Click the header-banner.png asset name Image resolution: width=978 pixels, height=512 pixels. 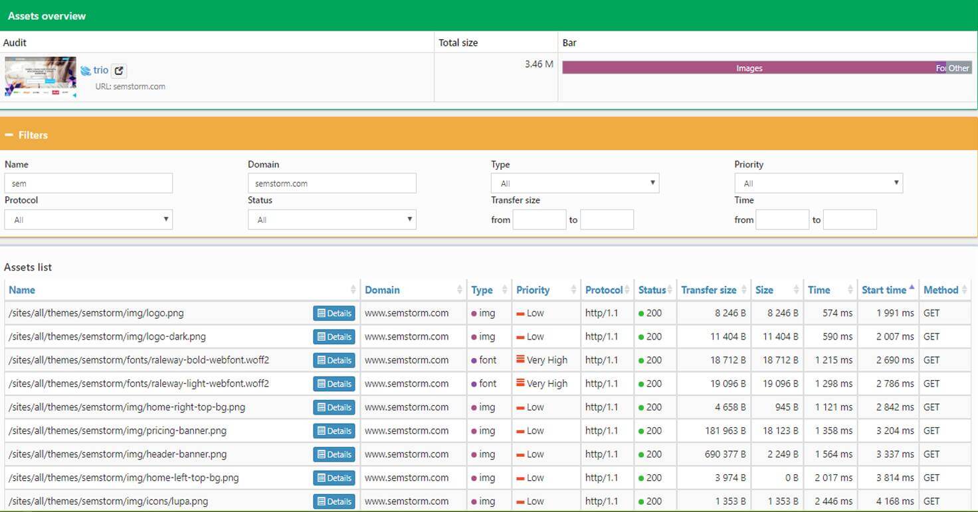[x=118, y=454]
